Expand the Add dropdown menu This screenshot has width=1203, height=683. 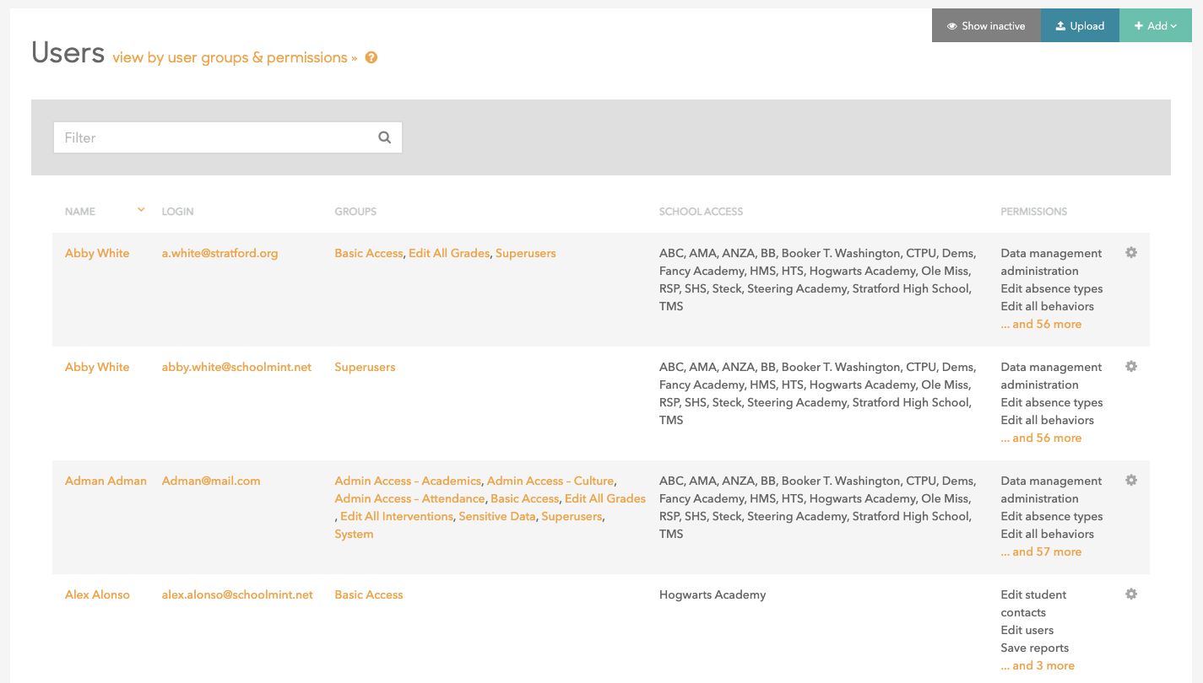pyautogui.click(x=1155, y=26)
